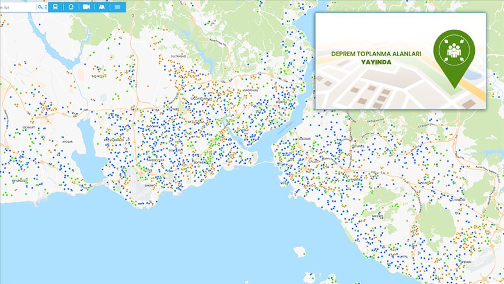
Task: Click the Avcılar district label
Action: click(68, 141)
